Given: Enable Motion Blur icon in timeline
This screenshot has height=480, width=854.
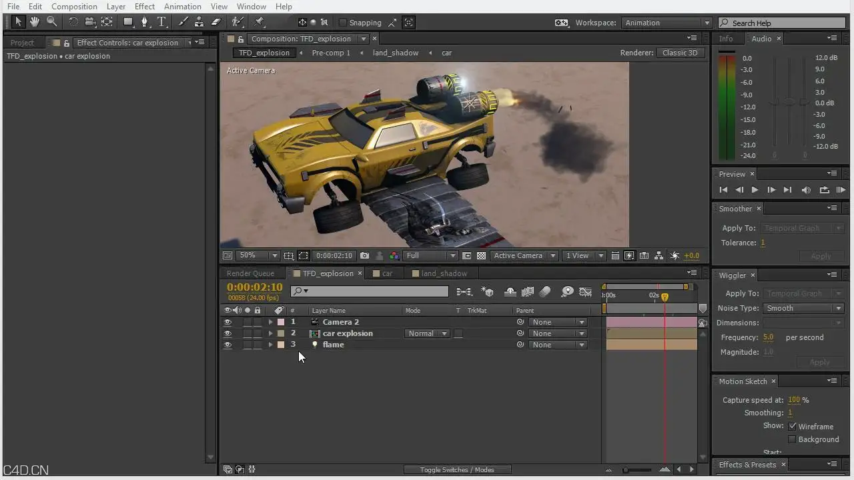Looking at the screenshot, I should (x=545, y=291).
